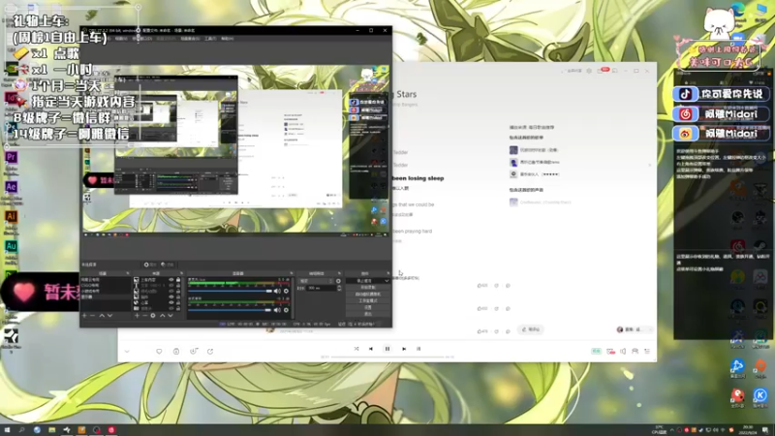The height and width of the screenshot is (436, 775).
Task: Pop out the scene transitions dock icon
Action: pyautogui.click(x=339, y=273)
